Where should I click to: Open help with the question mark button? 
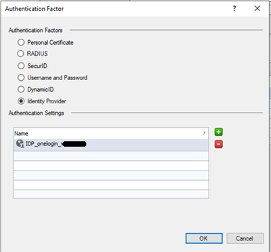point(234,9)
